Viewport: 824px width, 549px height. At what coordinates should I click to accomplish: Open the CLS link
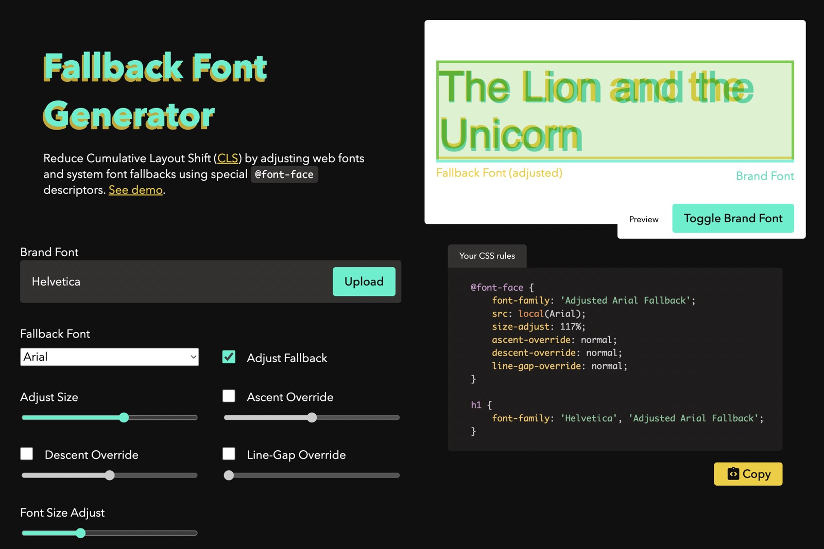point(228,158)
